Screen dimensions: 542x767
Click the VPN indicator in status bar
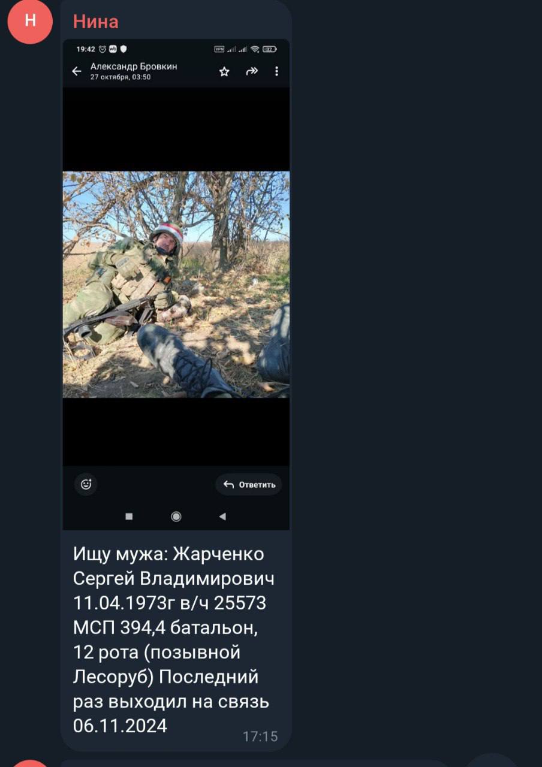click(219, 49)
